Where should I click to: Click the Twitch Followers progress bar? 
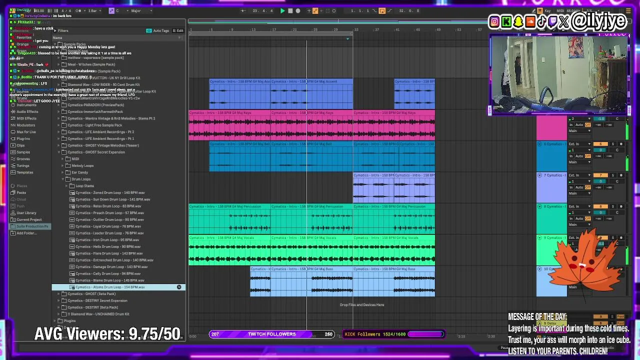pos(272,334)
